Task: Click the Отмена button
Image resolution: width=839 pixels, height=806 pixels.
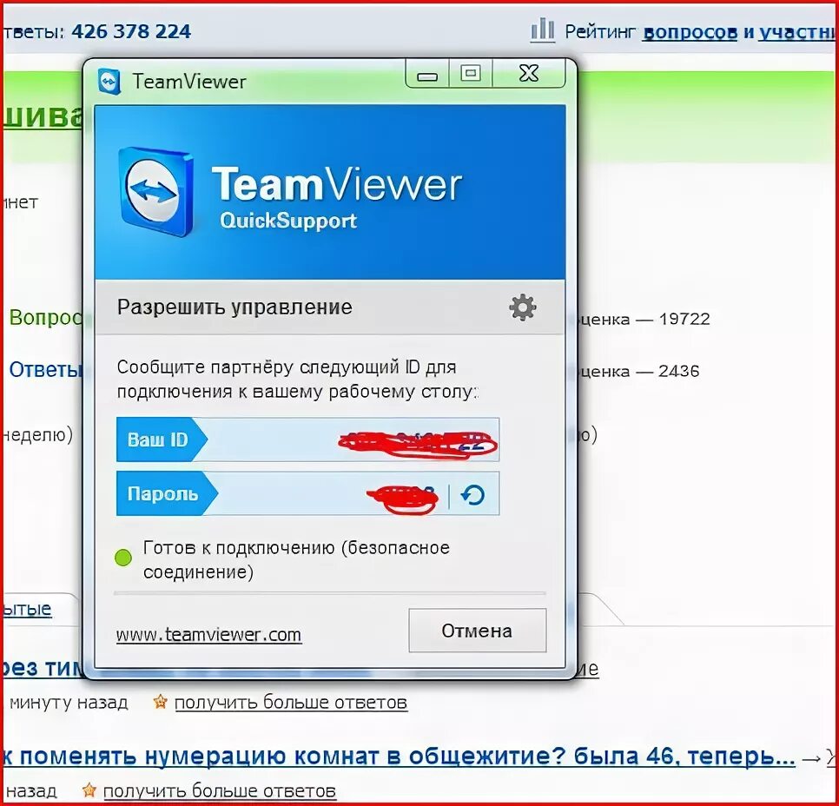Action: [478, 631]
